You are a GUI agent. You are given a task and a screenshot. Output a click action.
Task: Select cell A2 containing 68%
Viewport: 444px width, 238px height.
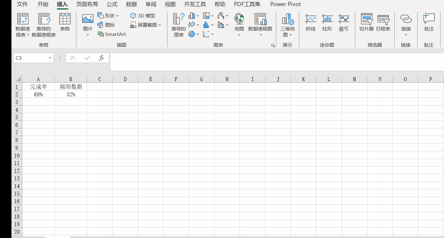pyautogui.click(x=38, y=94)
